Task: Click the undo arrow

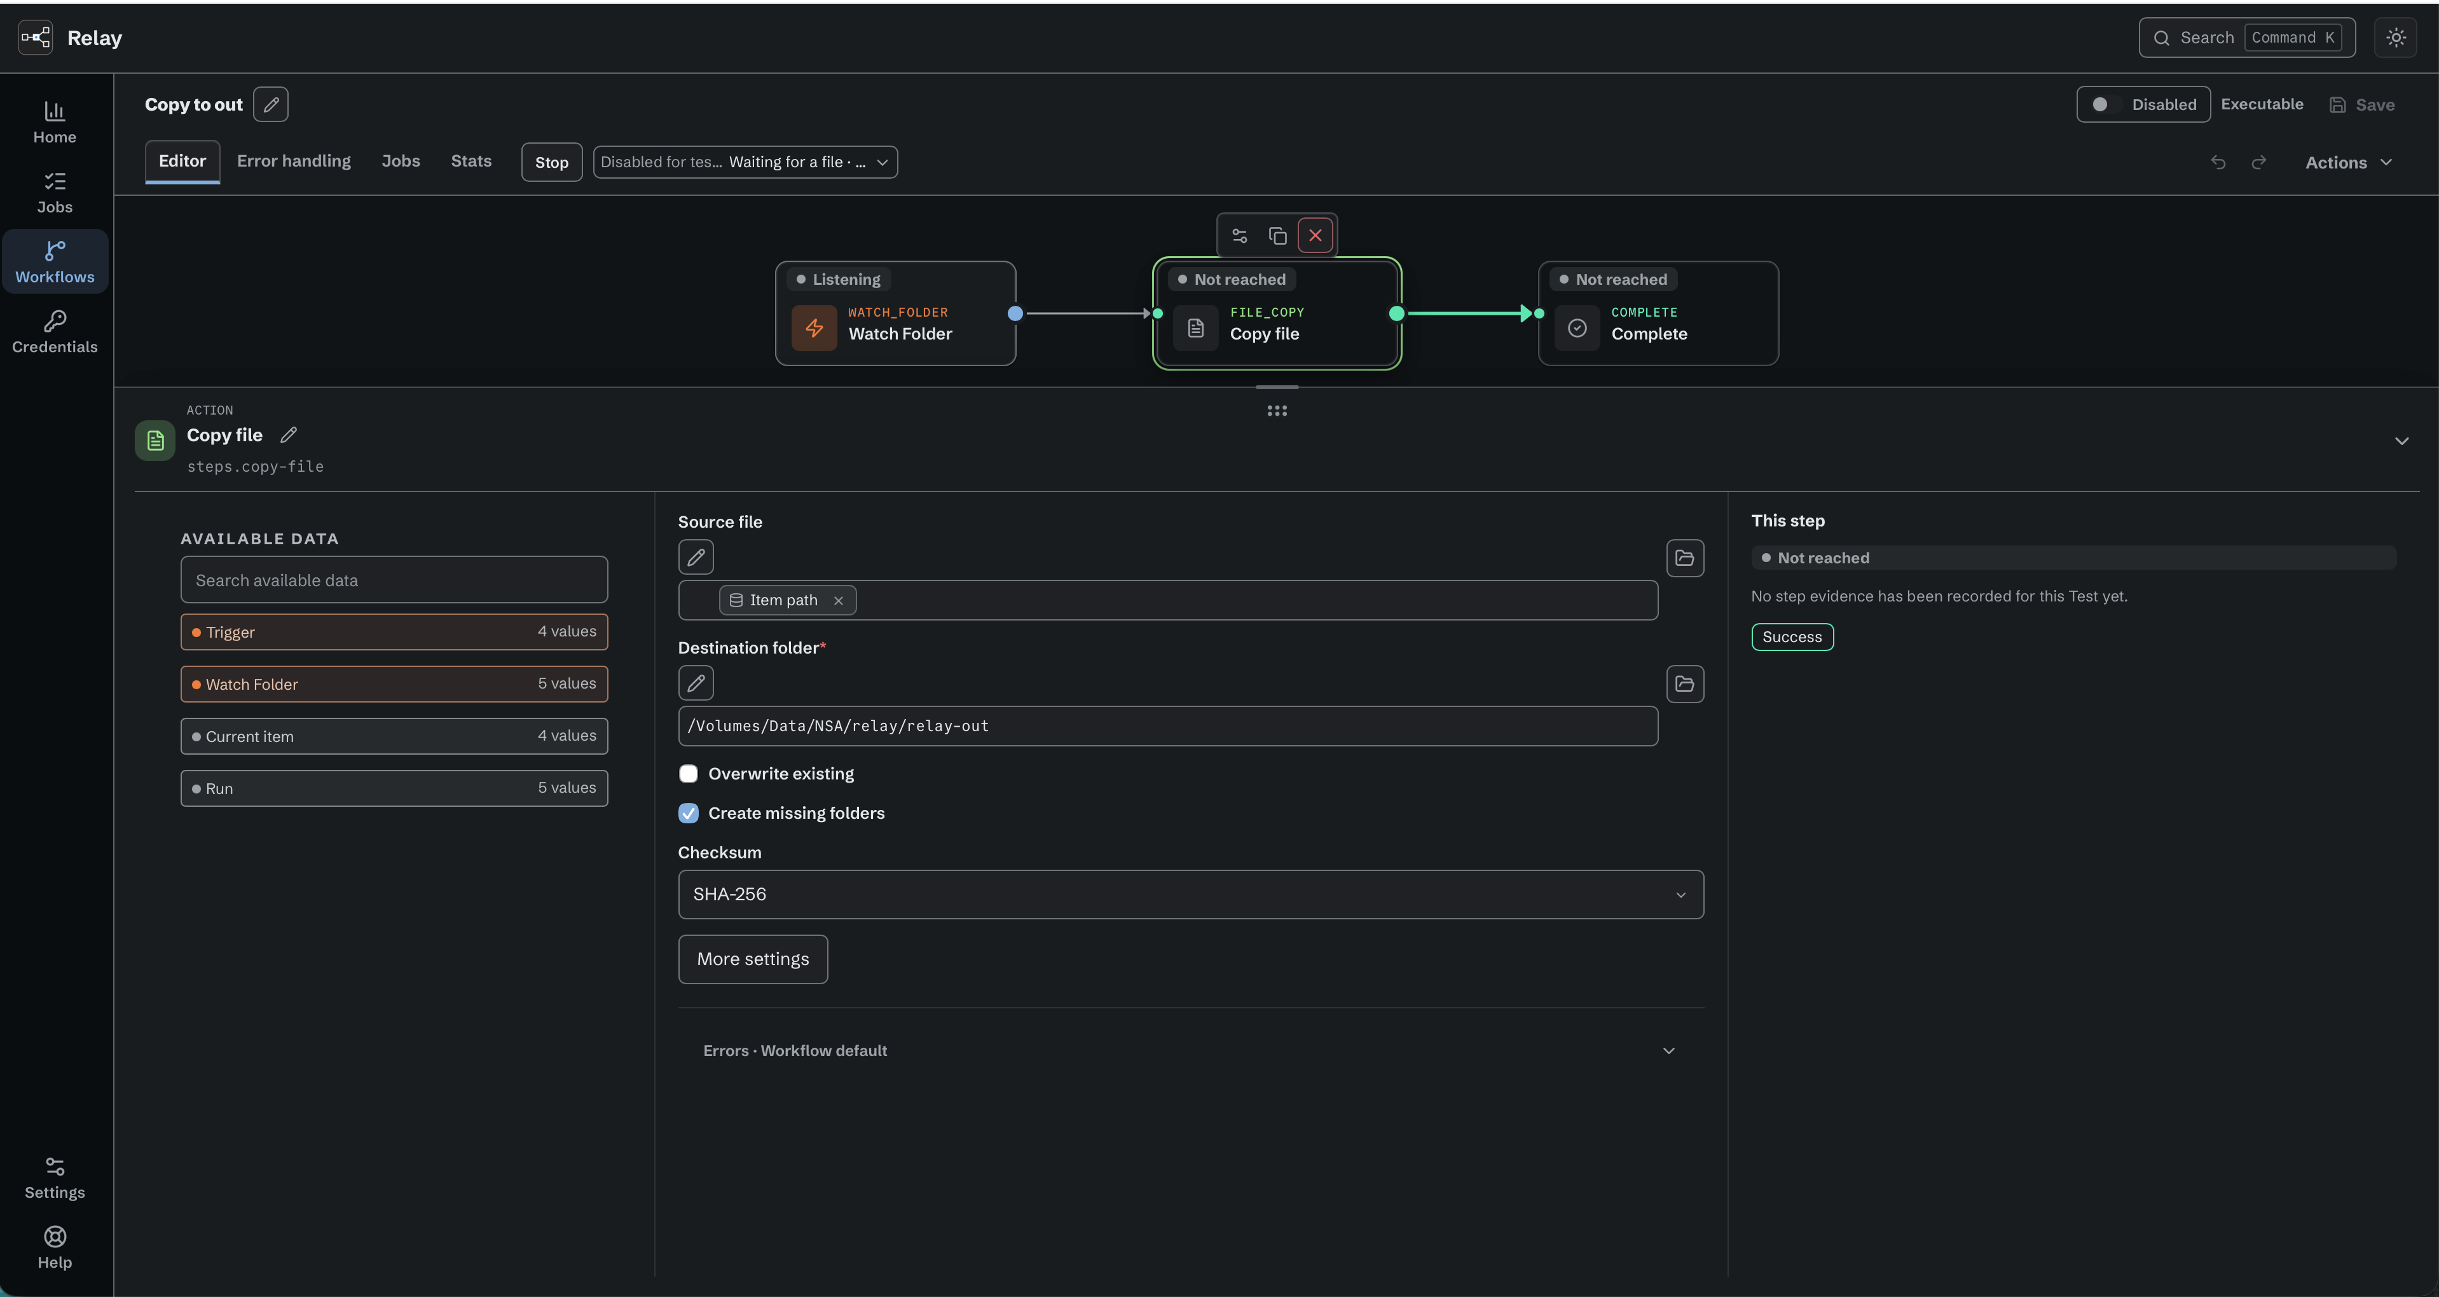Action: pyautogui.click(x=2218, y=163)
